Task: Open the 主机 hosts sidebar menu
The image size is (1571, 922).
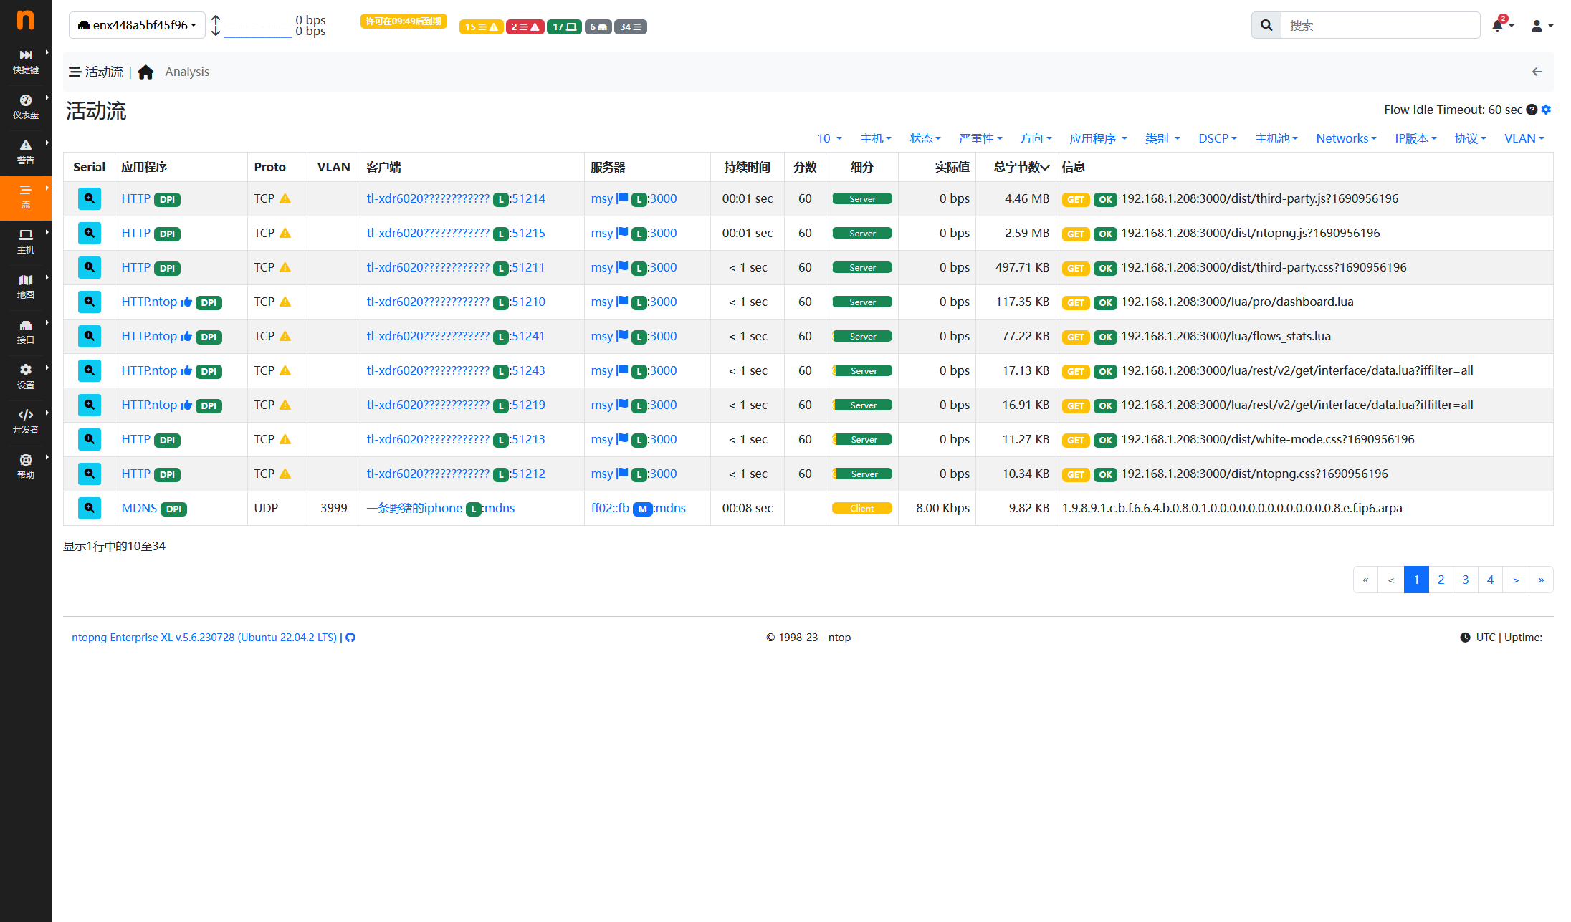Action: pos(26,241)
